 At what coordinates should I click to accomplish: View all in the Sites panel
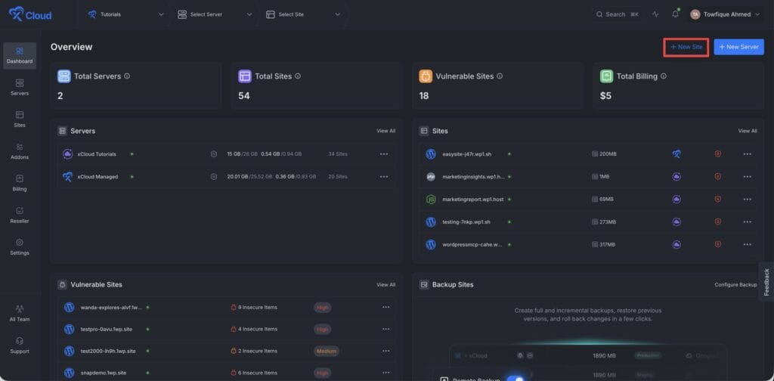(748, 131)
